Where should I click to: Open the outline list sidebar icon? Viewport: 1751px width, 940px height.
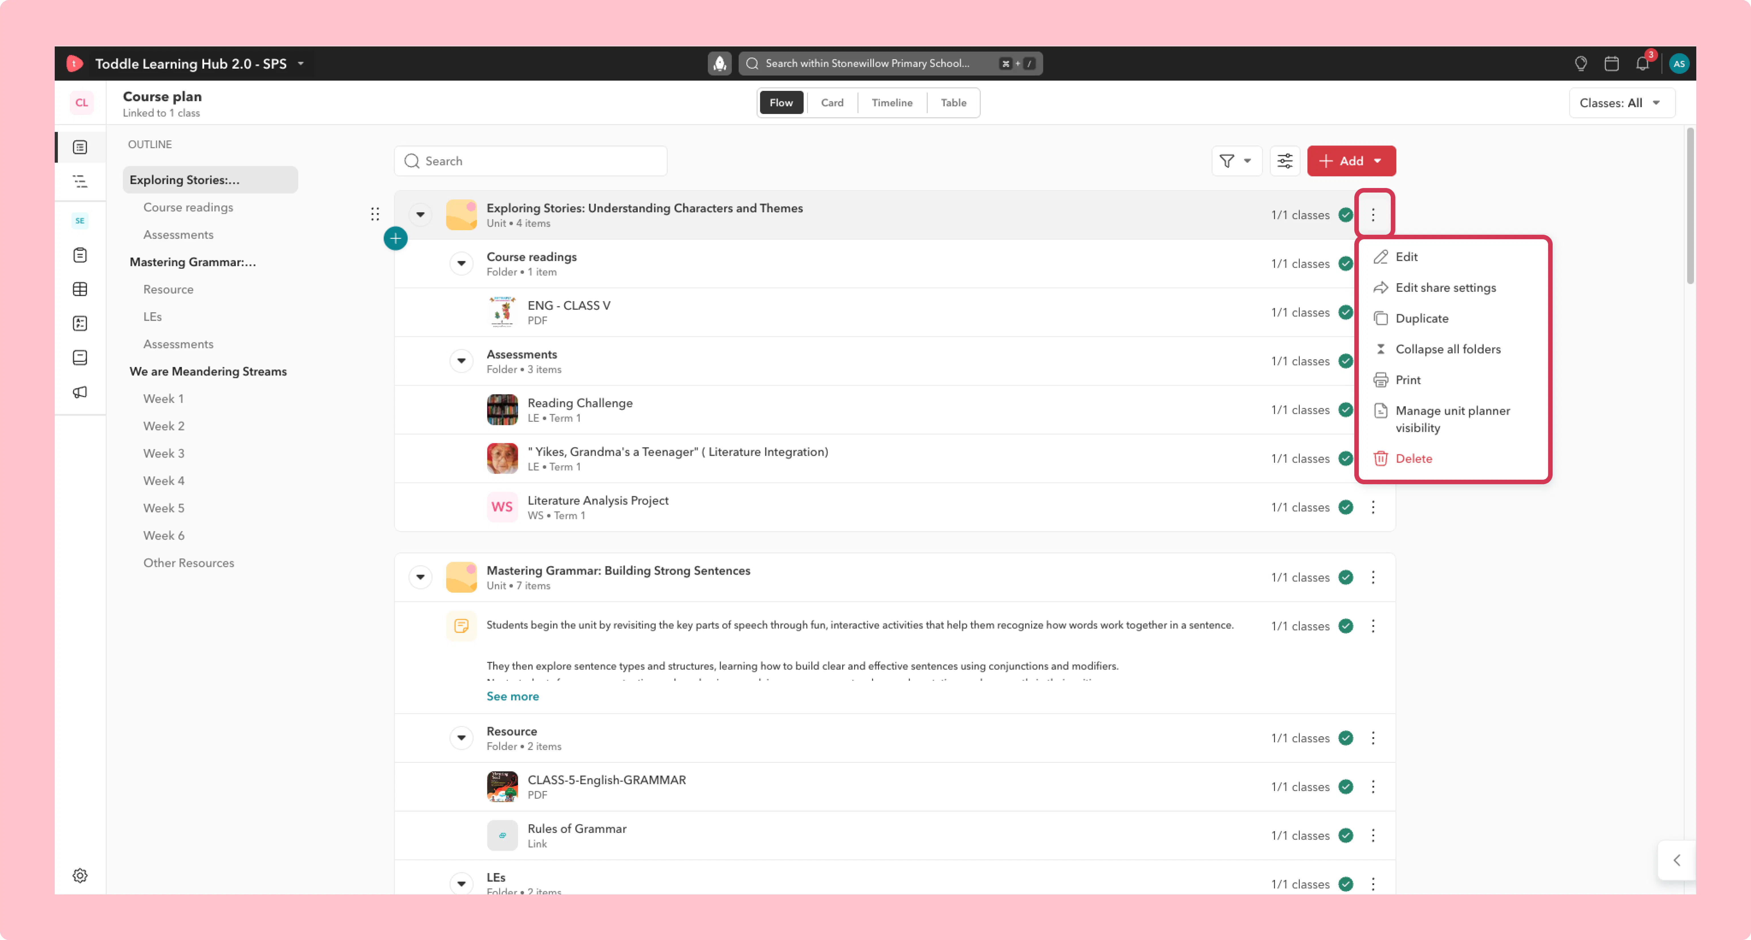pyautogui.click(x=80, y=181)
